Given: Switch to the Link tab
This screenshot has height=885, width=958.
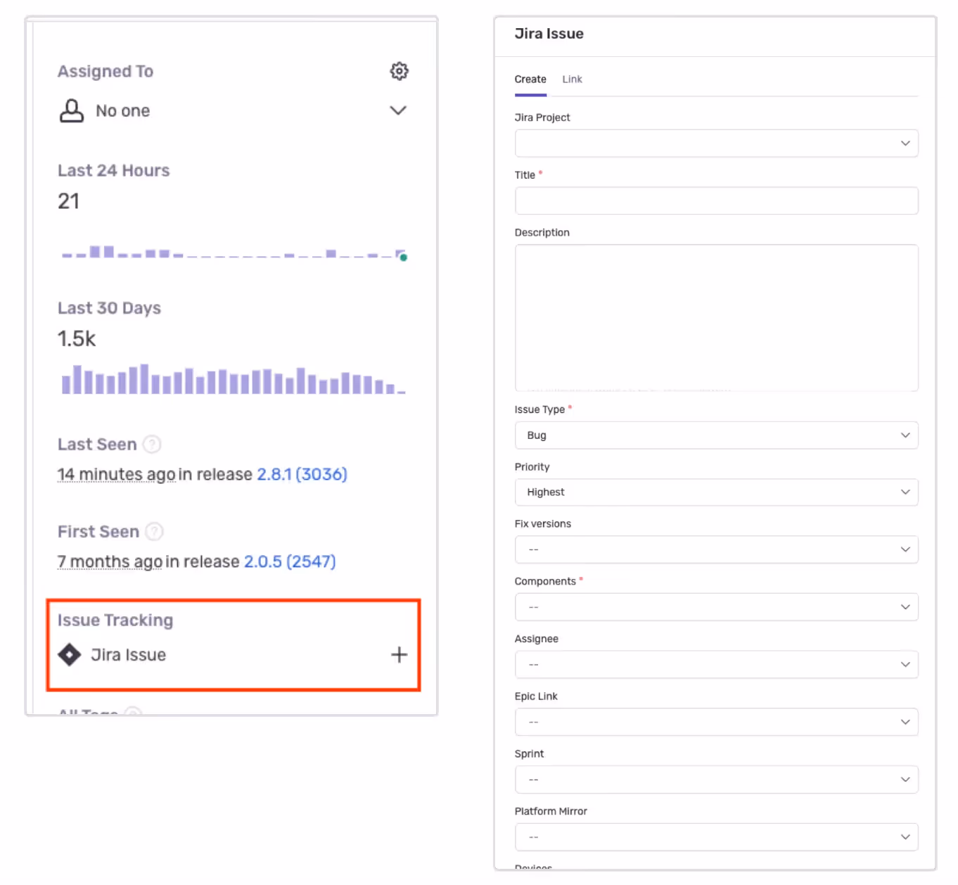Looking at the screenshot, I should click(572, 79).
